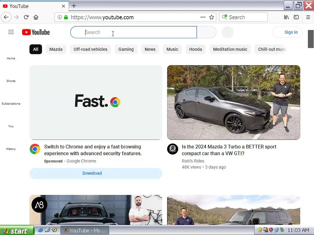
Task: Click the Raiti's Rides channel avatar
Action: click(x=173, y=149)
